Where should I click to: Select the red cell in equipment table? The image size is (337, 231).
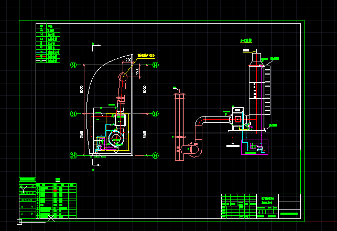pyautogui.click(x=55, y=191)
